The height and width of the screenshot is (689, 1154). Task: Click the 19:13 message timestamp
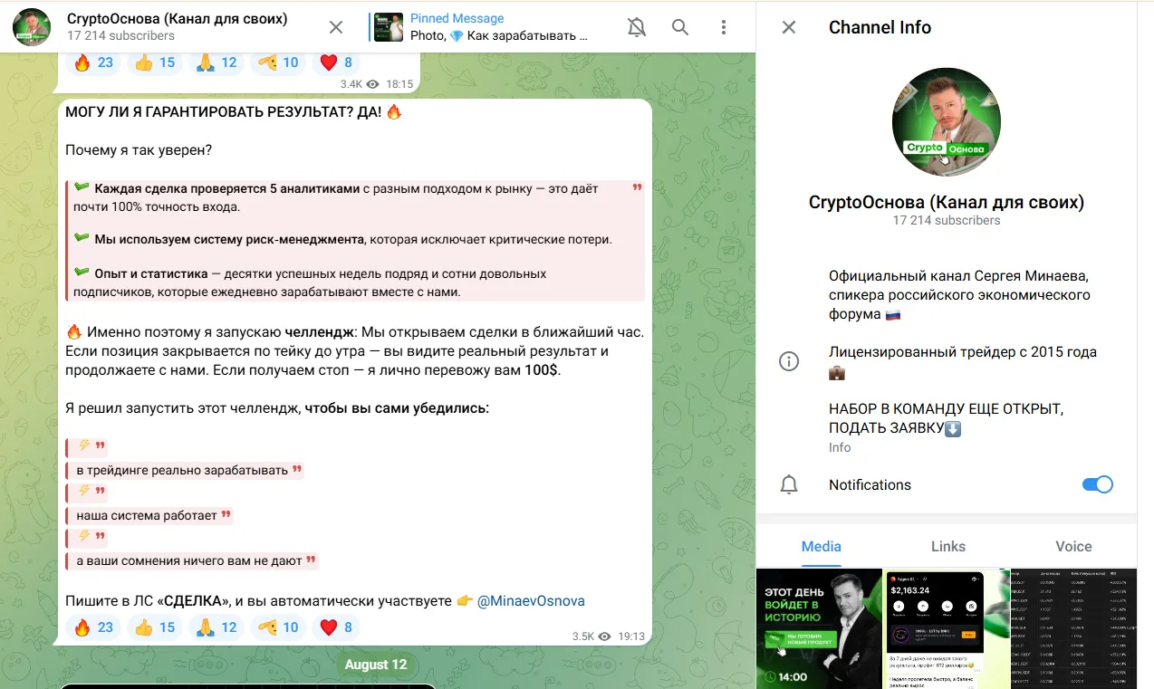click(x=631, y=636)
